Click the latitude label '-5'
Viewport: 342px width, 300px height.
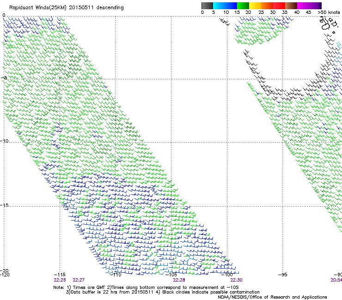pos(4,78)
